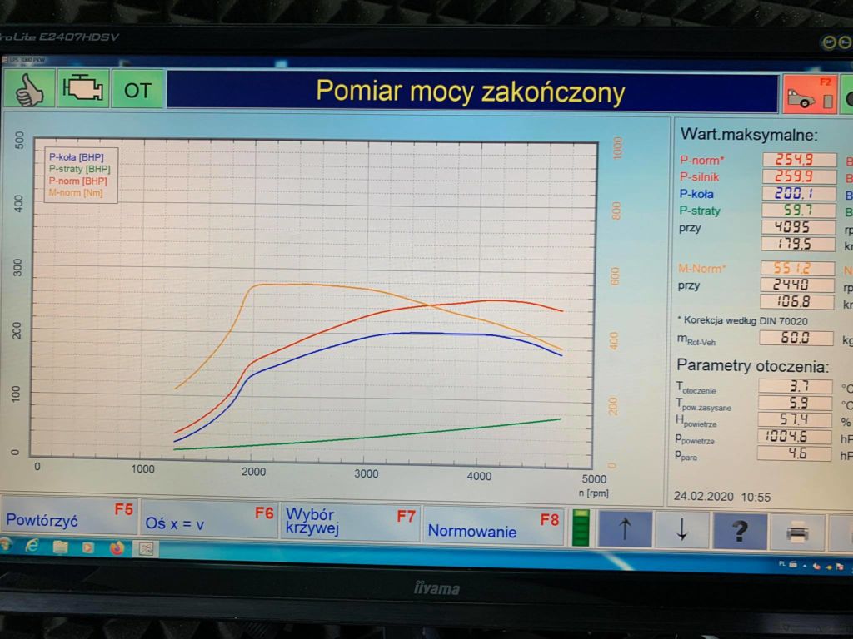This screenshot has width=853, height=639.
Task: Click the 4095 rpm value field
Action: [797, 227]
